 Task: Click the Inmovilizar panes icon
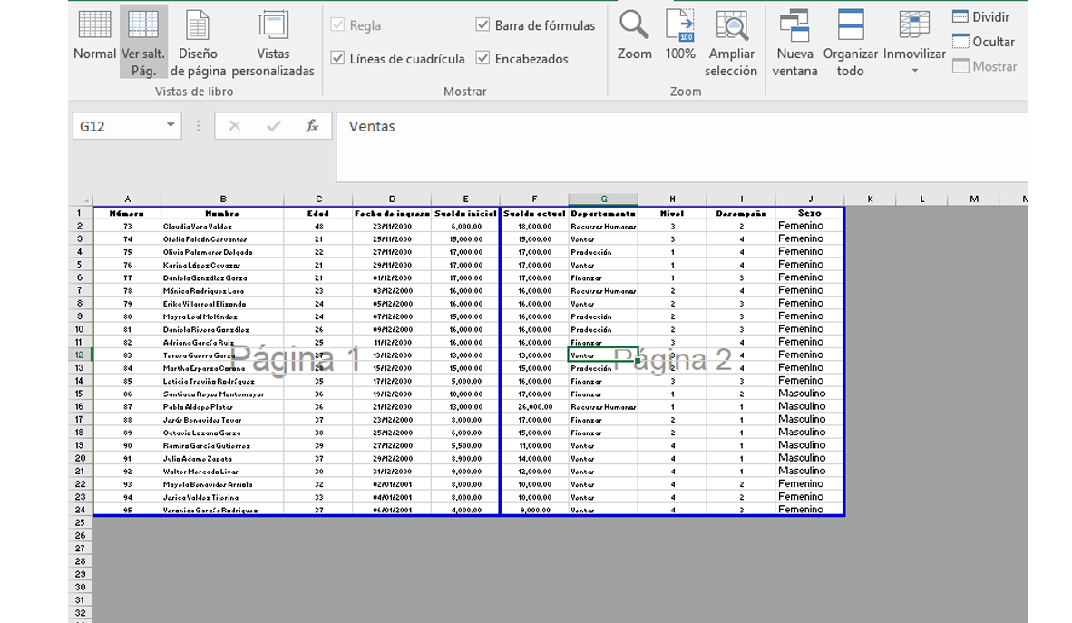[914, 25]
